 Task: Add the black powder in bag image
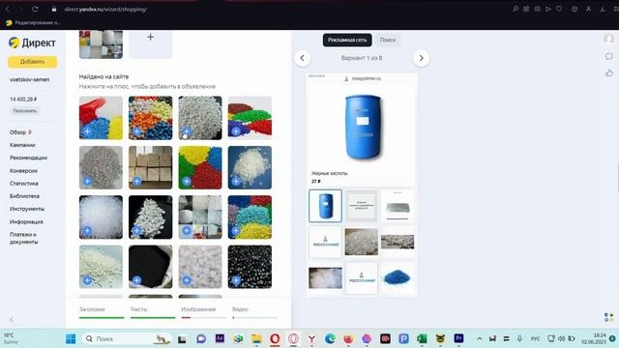tap(136, 280)
